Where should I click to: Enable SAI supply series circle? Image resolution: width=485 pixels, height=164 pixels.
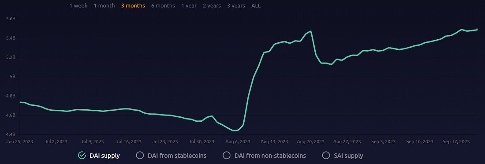coord(326,155)
